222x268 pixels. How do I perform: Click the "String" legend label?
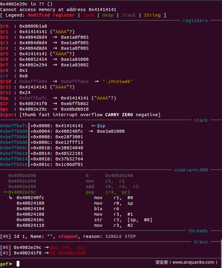[152, 15]
